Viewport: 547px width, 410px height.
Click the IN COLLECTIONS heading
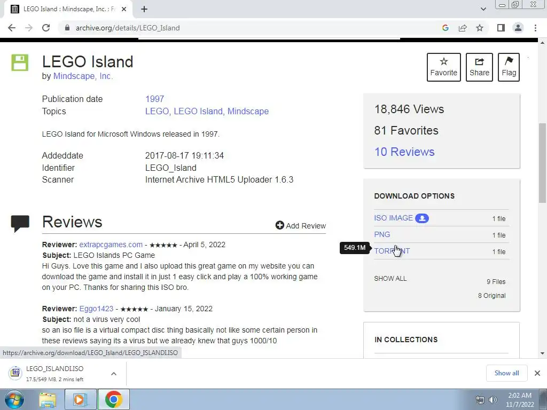406,340
